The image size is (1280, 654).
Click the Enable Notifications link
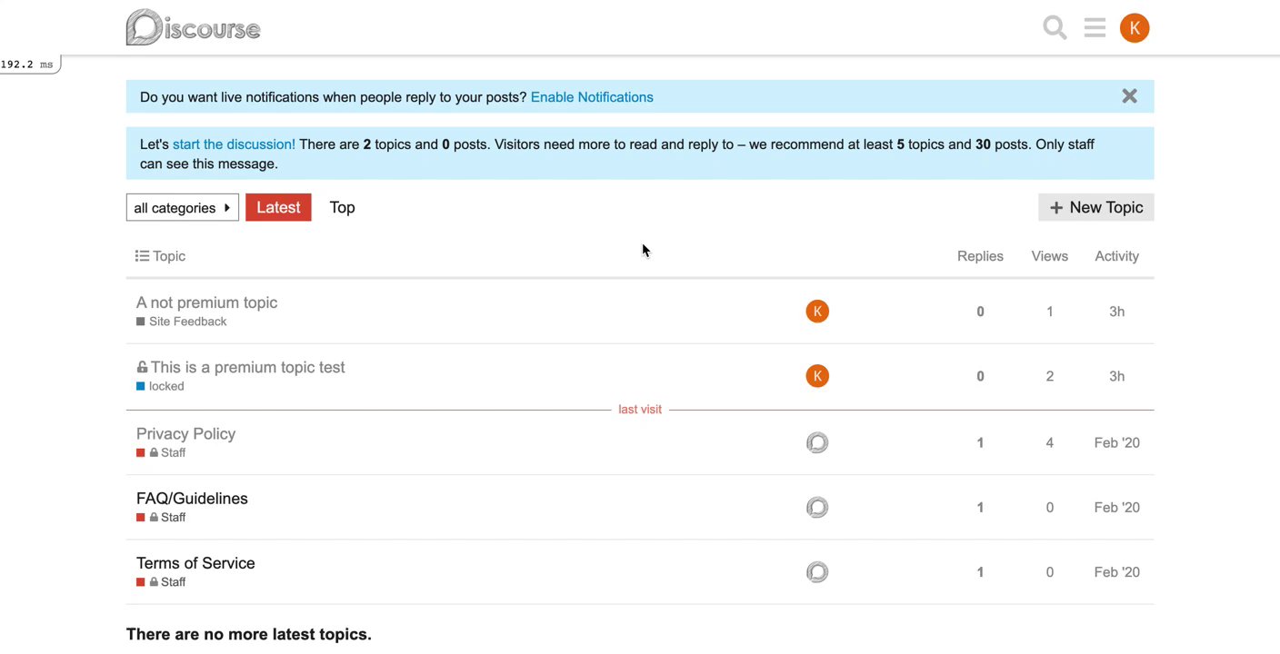point(592,97)
